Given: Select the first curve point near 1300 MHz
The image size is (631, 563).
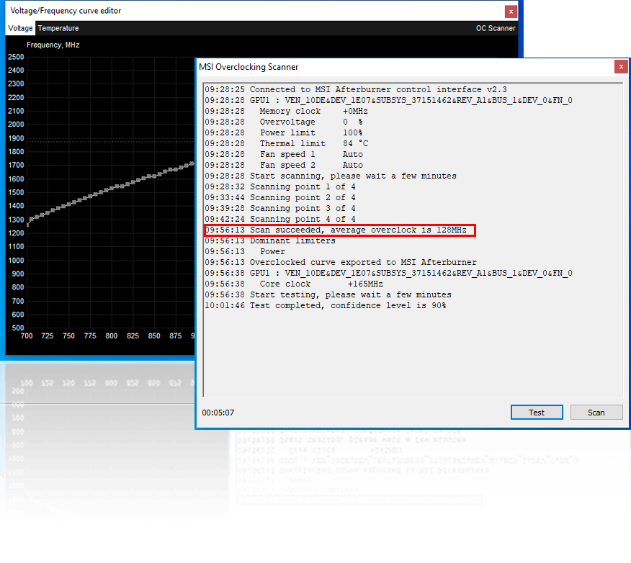Looking at the screenshot, I should [x=32, y=219].
